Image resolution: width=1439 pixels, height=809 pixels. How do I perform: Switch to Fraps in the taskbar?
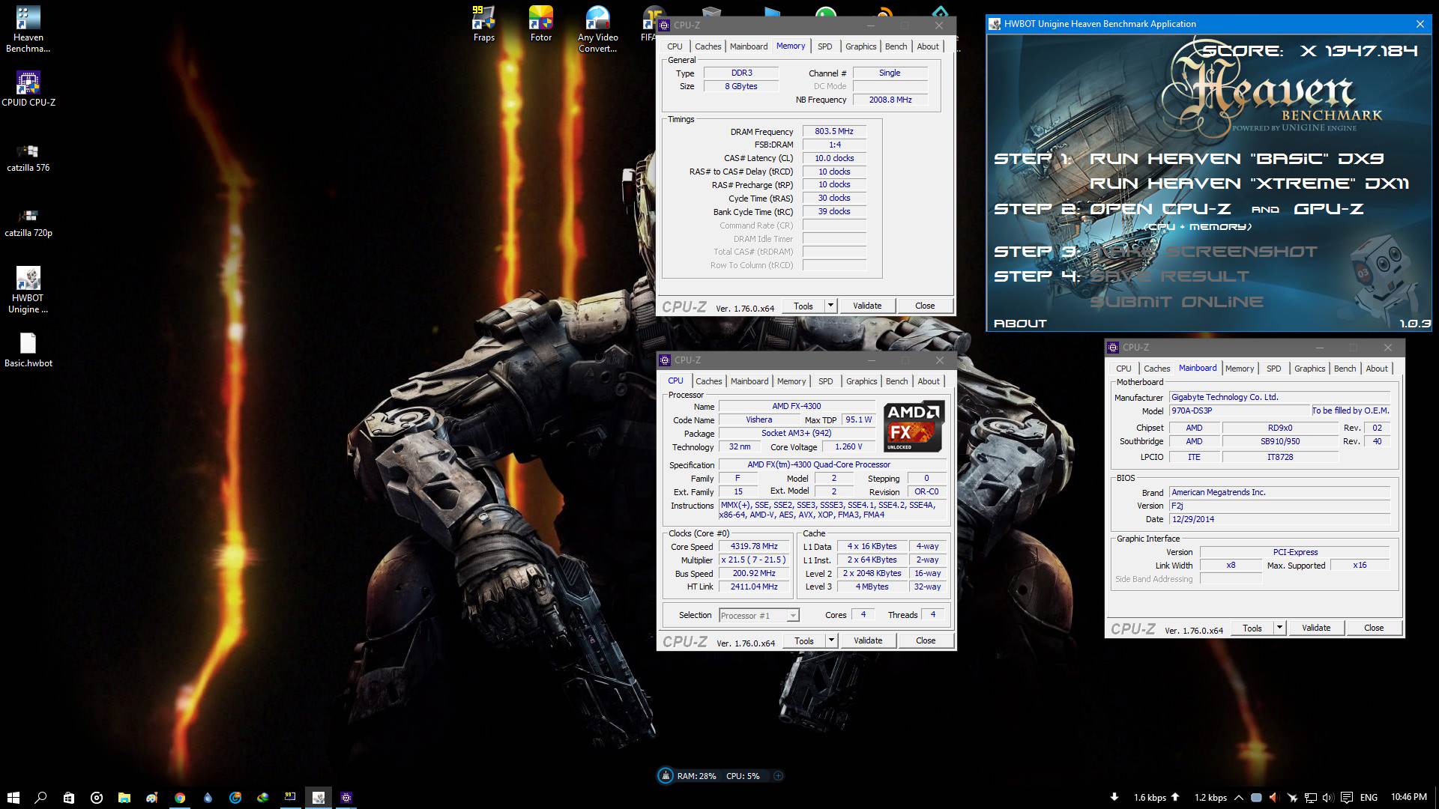click(x=290, y=797)
